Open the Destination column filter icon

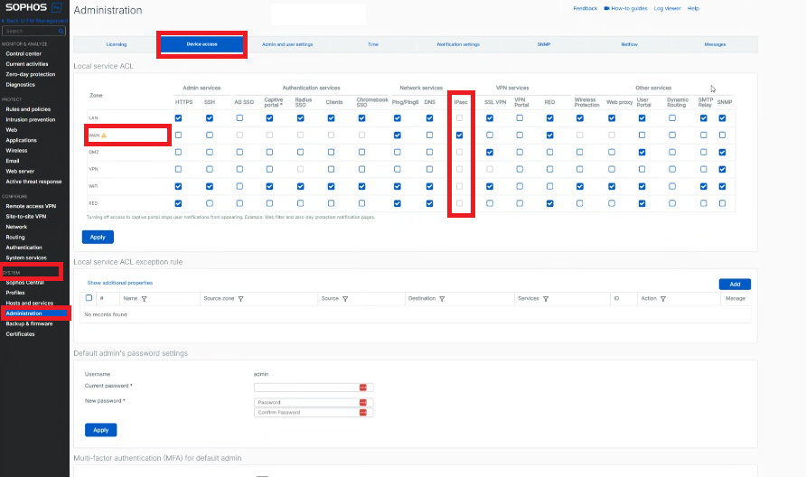click(442, 299)
